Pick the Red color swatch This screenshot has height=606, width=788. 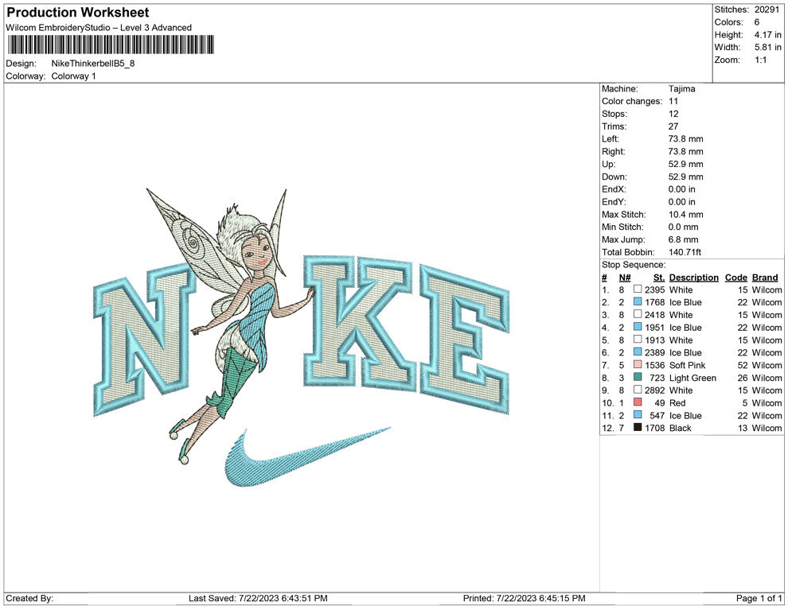pyautogui.click(x=638, y=402)
